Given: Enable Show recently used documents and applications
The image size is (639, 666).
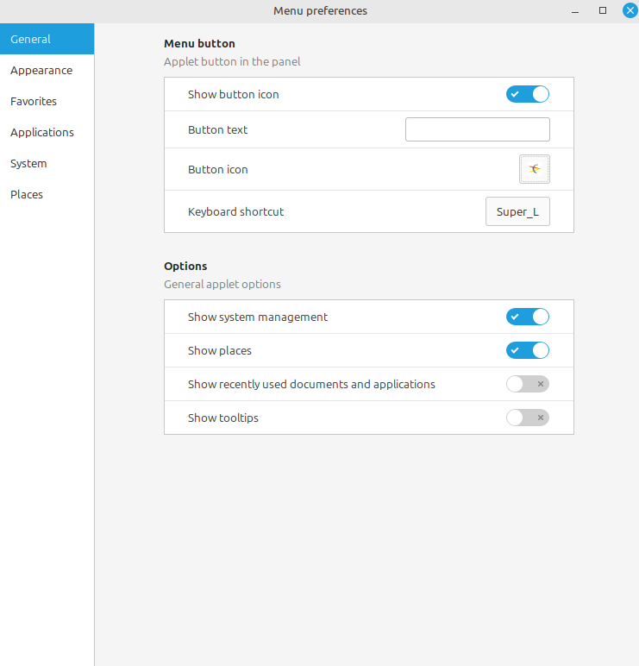Looking at the screenshot, I should (527, 384).
